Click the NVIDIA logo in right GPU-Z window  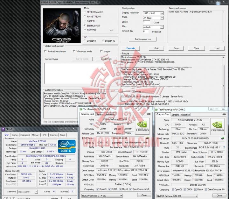(x=217, y=127)
